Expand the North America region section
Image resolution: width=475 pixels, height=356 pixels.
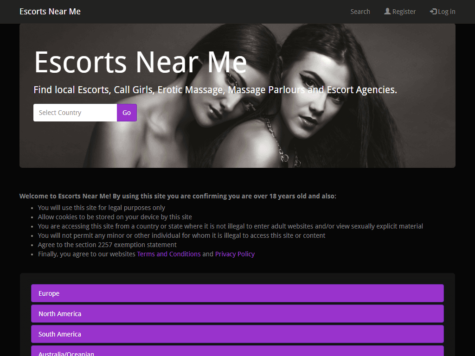(x=237, y=313)
